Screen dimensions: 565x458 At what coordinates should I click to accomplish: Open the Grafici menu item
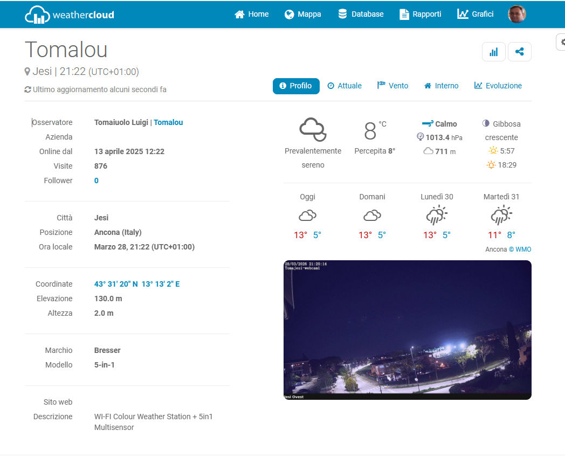coord(475,15)
